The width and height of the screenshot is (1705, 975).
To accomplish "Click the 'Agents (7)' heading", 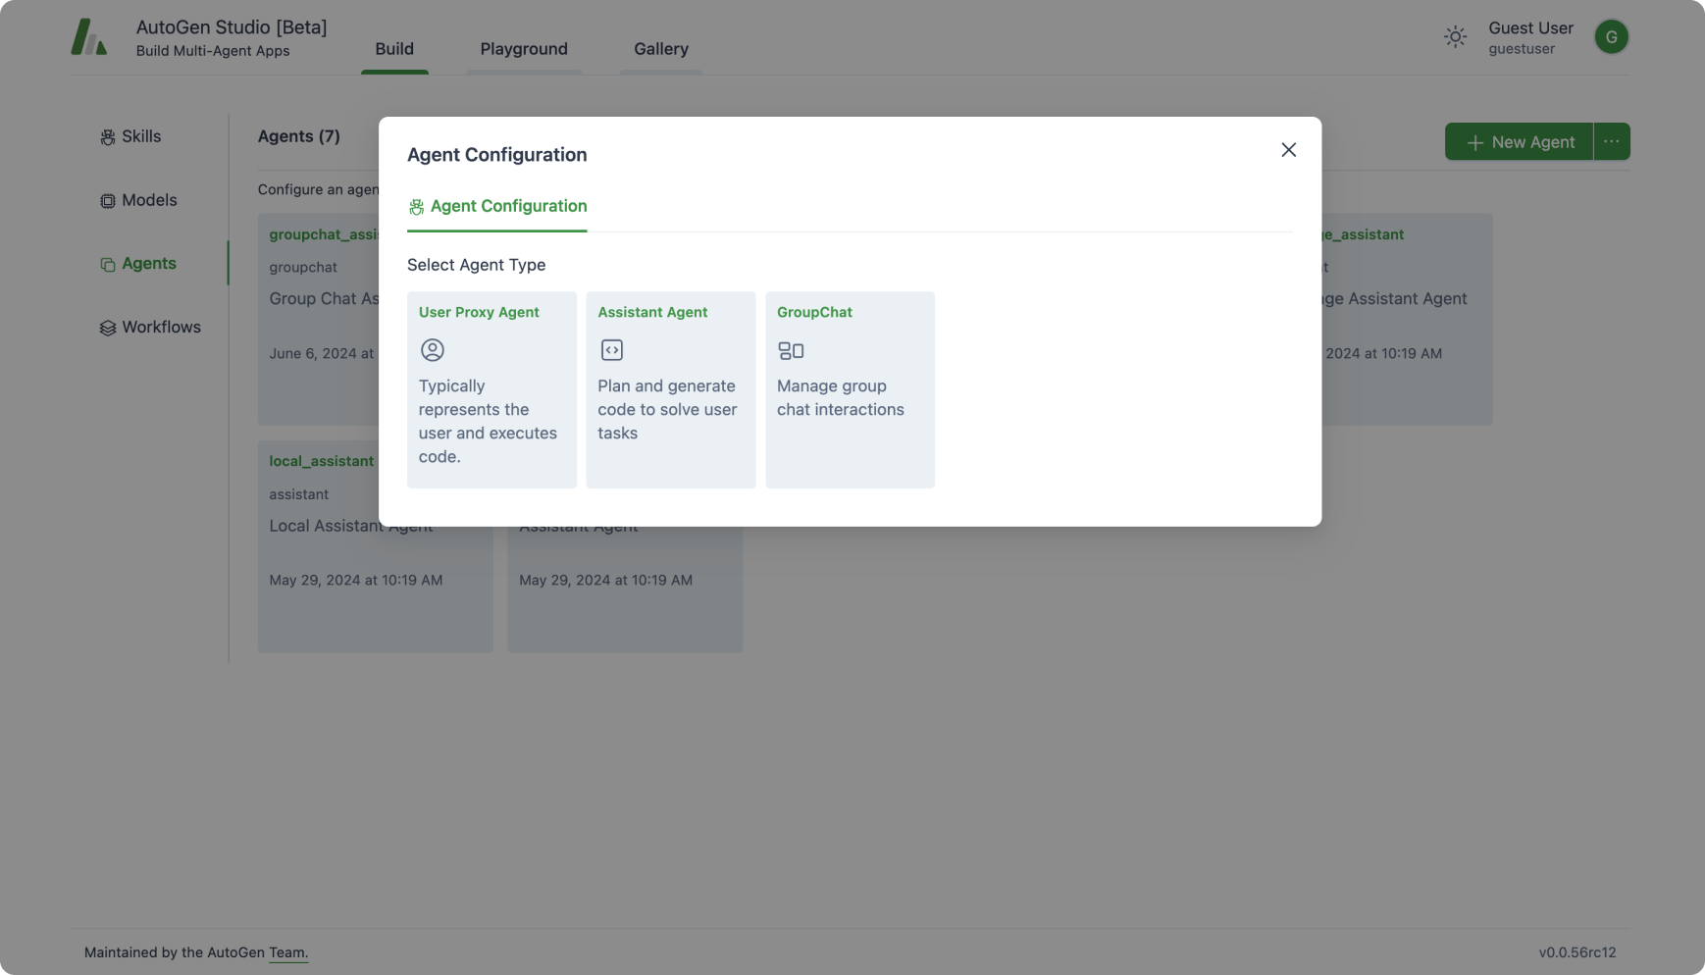I will pos(299,136).
